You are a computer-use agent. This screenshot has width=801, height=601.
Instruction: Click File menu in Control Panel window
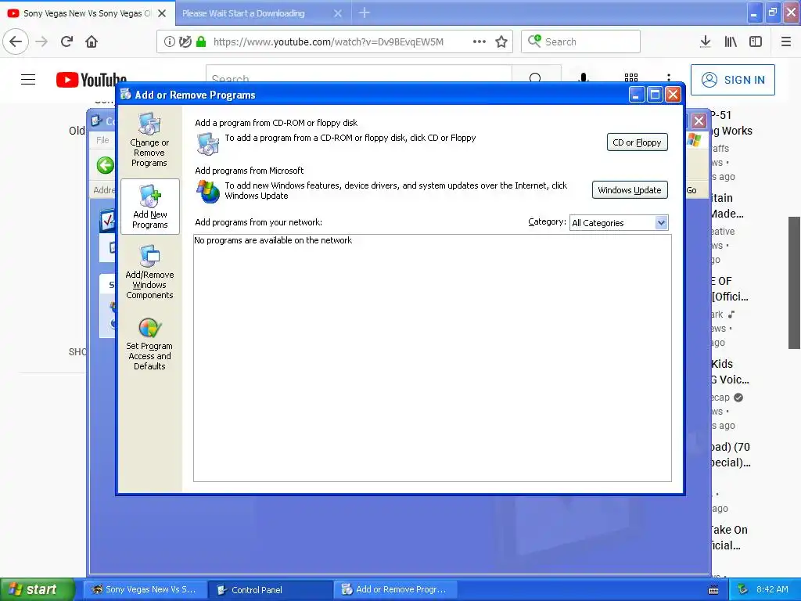tap(102, 140)
